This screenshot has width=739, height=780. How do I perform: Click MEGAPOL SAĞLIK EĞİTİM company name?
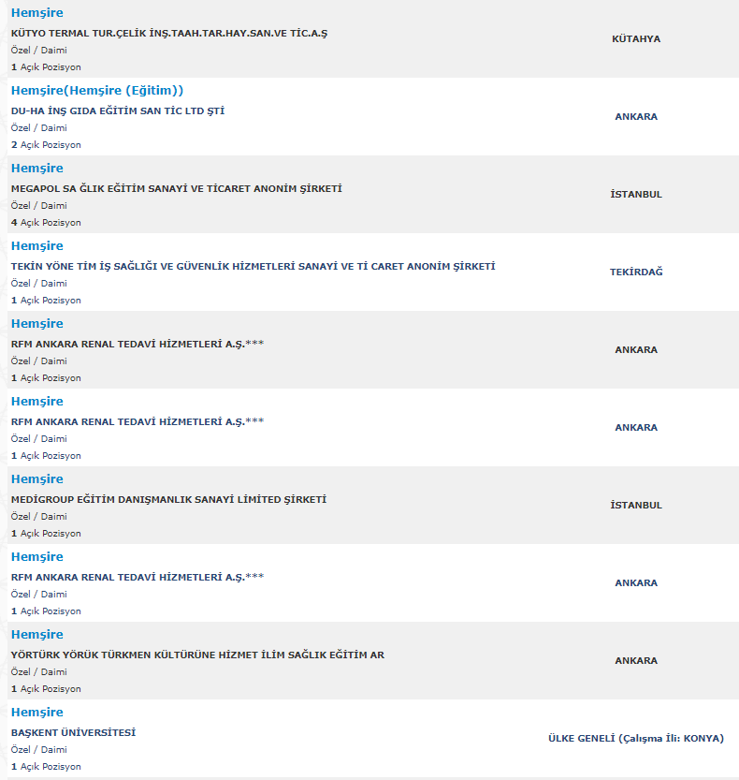[177, 188]
